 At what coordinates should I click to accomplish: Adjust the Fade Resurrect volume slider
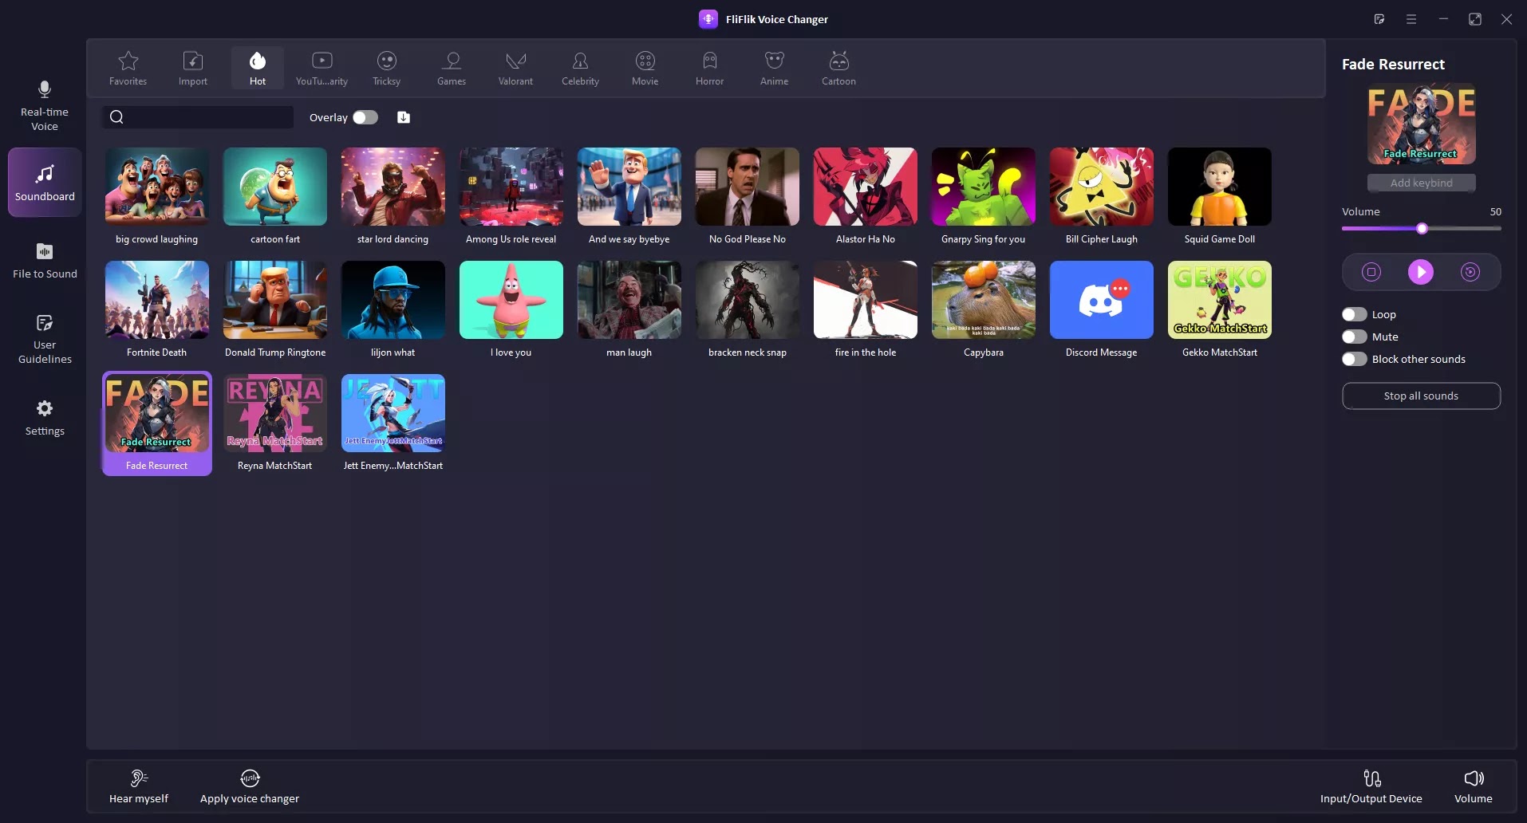point(1421,229)
